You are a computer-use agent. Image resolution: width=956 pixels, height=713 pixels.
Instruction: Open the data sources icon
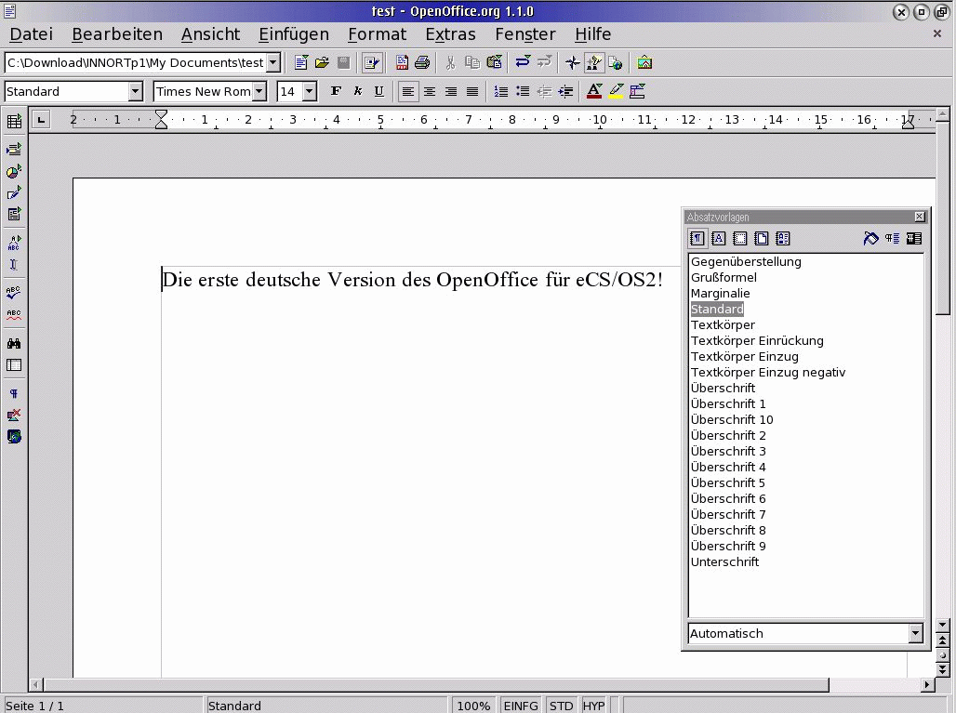[x=14, y=365]
